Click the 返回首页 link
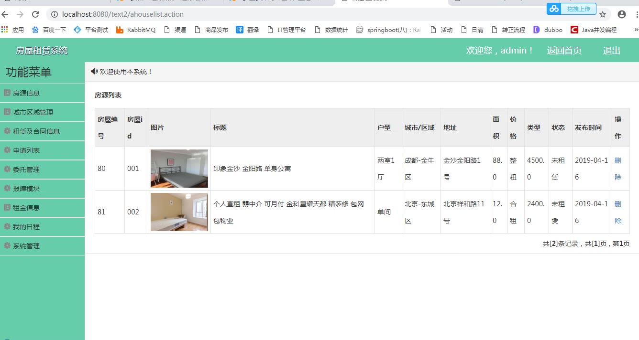 pyautogui.click(x=564, y=51)
